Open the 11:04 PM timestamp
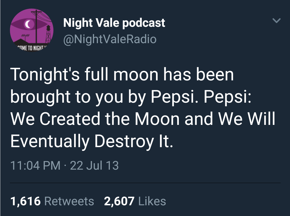290x216 pixels. [35, 165]
